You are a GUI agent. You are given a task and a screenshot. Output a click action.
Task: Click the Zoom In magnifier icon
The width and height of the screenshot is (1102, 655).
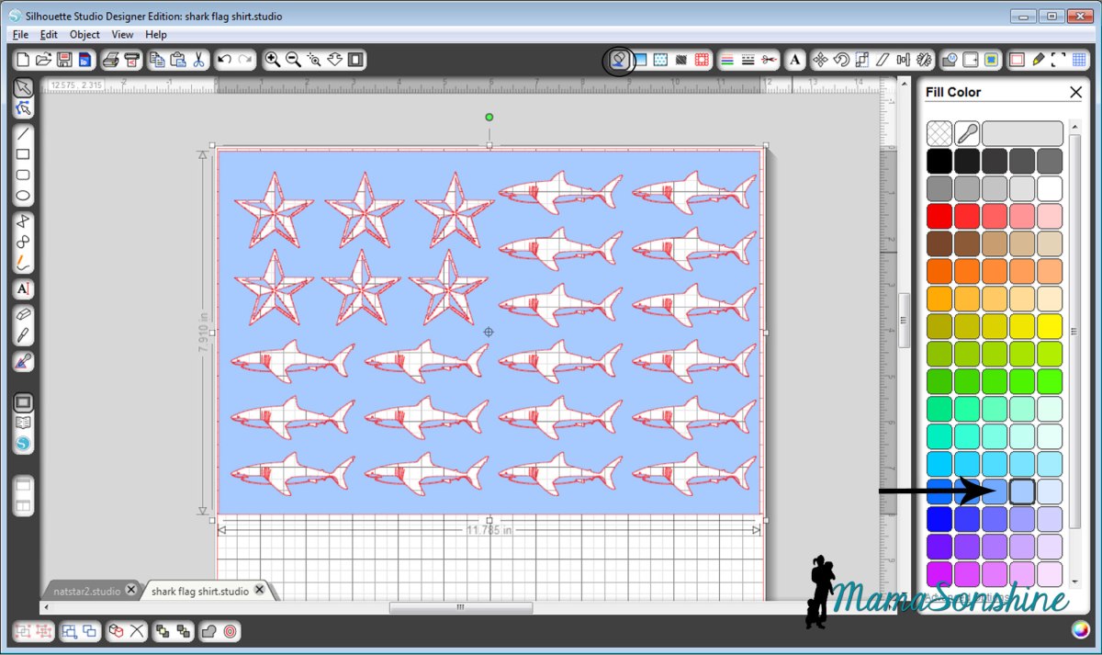[x=273, y=61]
